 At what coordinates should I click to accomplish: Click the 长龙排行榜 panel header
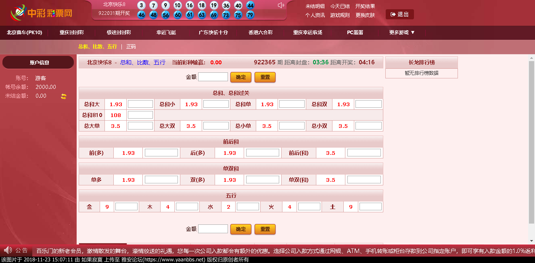(x=422, y=63)
